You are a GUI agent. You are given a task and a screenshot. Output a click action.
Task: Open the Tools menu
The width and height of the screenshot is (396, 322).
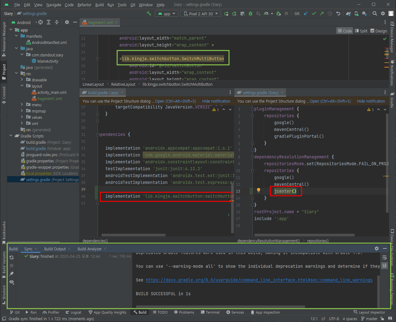(x=122, y=5)
